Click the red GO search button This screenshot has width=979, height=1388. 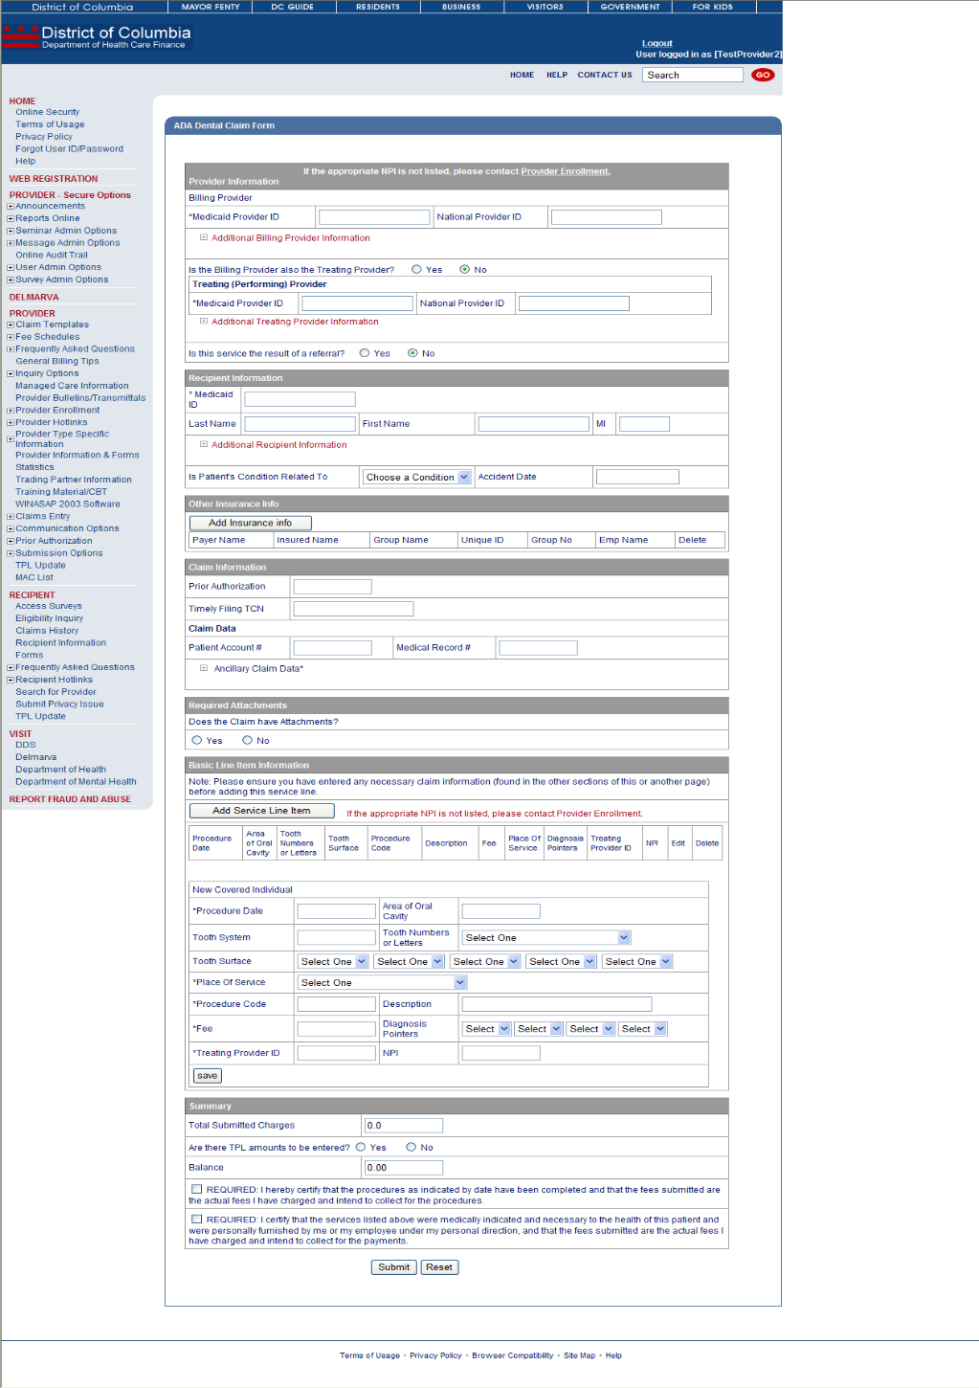(x=763, y=75)
